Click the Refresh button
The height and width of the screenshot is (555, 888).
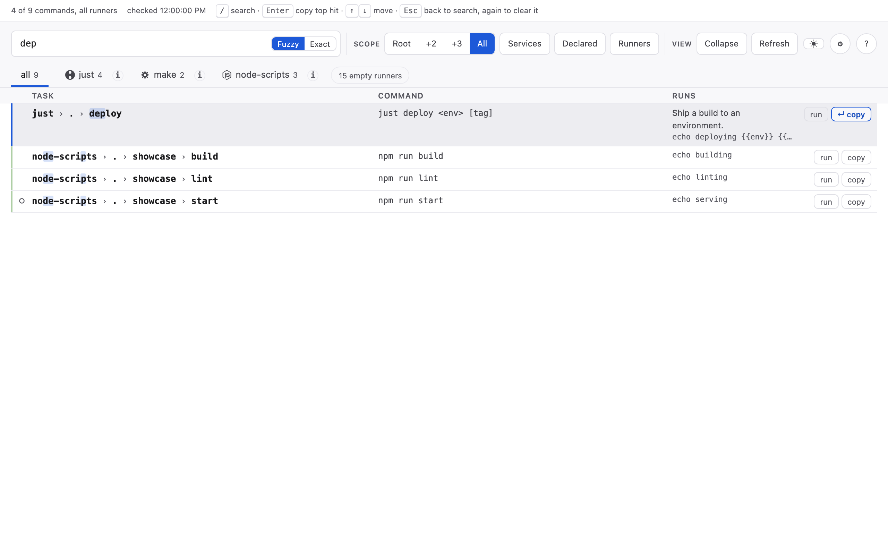click(x=774, y=44)
